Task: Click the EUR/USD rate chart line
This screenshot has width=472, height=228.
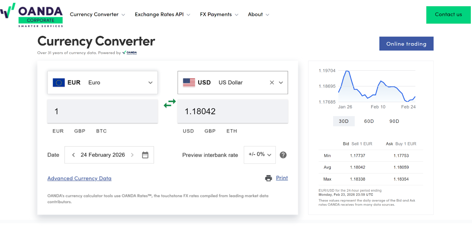Action: click(377, 86)
